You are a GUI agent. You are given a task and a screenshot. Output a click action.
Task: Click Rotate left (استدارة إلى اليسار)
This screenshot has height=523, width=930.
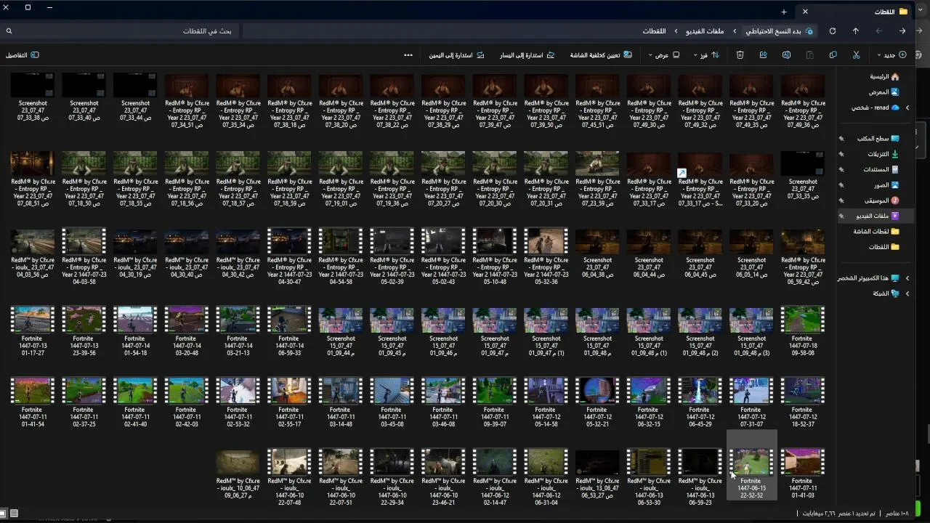527,55
